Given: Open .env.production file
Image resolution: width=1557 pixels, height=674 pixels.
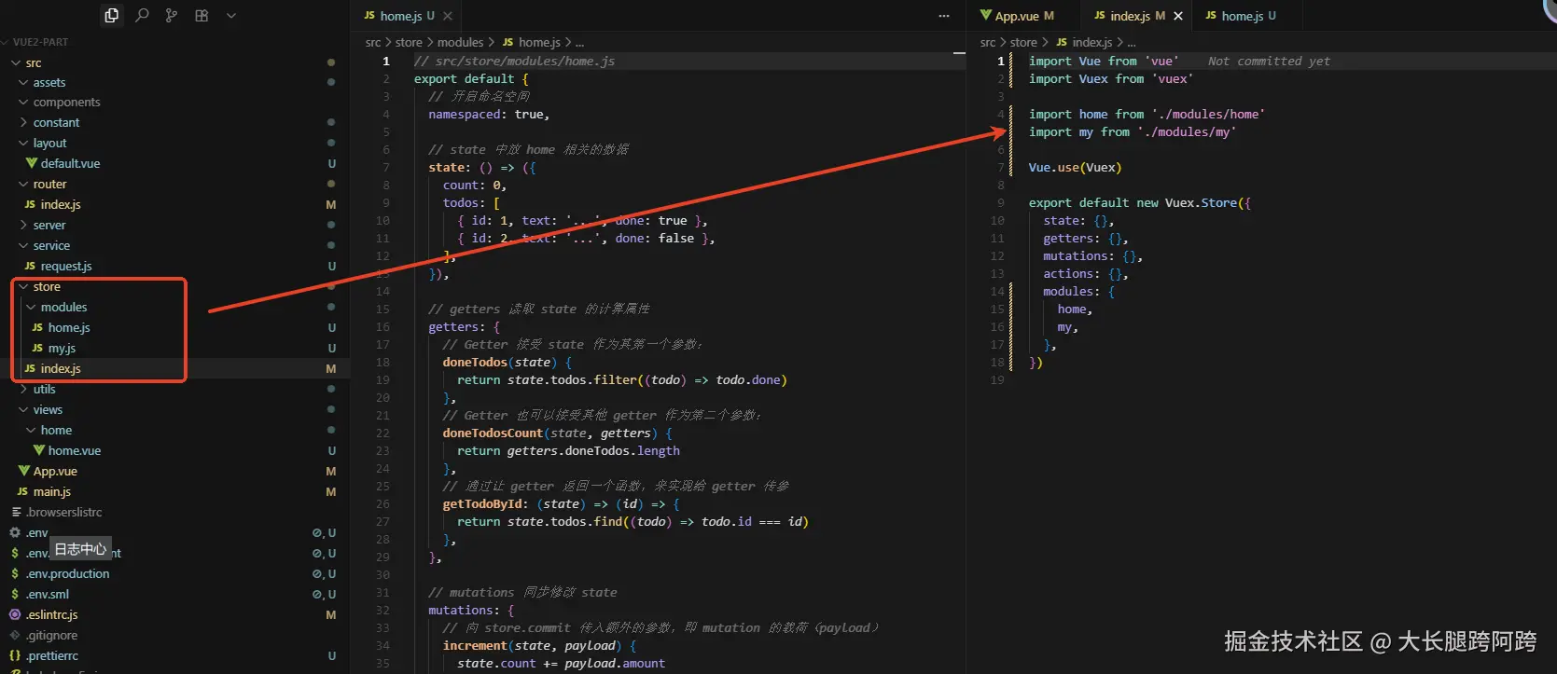Looking at the screenshot, I should tap(67, 573).
